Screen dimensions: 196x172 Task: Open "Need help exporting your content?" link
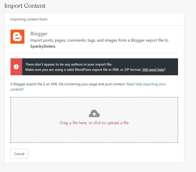tap(146, 84)
